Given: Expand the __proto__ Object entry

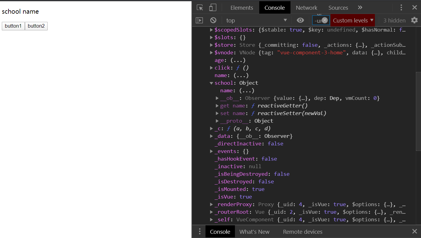Looking at the screenshot, I should [x=217, y=121].
